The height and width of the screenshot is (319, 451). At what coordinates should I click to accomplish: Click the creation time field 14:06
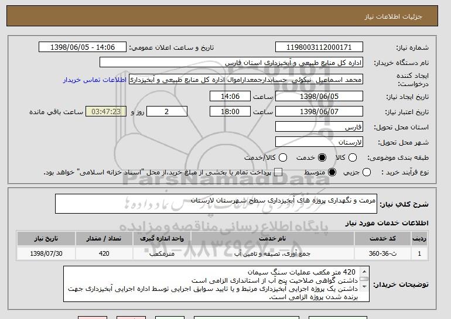coord(230,96)
